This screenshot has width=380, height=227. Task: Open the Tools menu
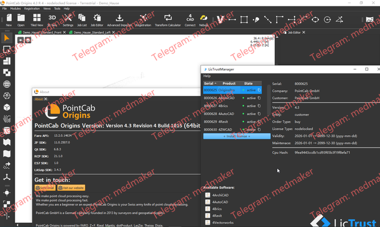click(x=57, y=8)
